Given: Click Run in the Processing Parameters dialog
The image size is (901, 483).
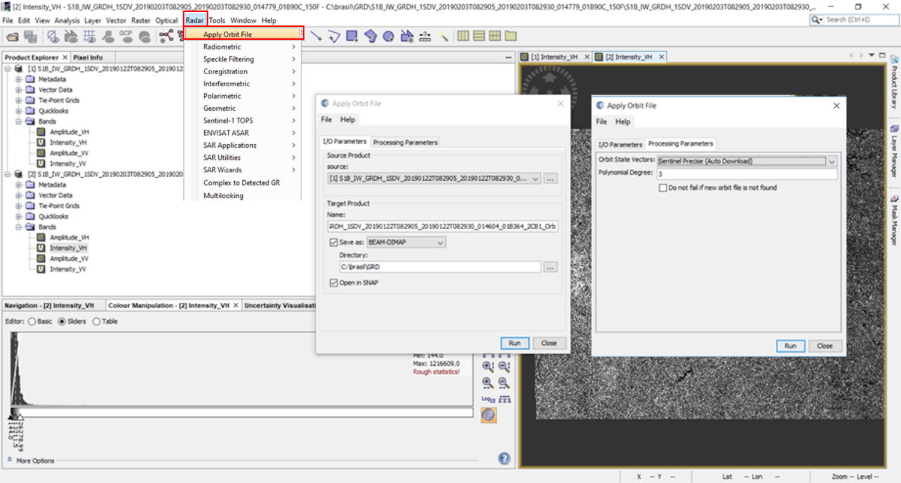Looking at the screenshot, I should pos(790,346).
